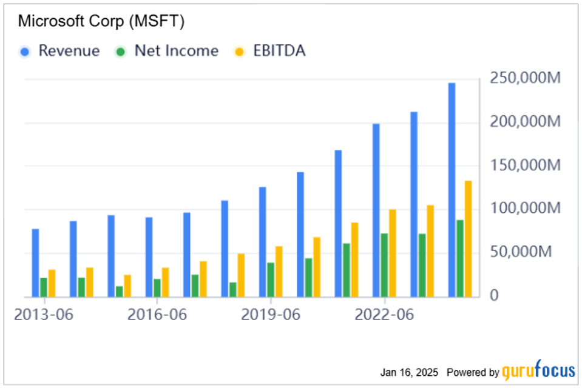Screen dimensions: 582x388
Task: Click the 250,000M y-axis label
Action: click(526, 79)
